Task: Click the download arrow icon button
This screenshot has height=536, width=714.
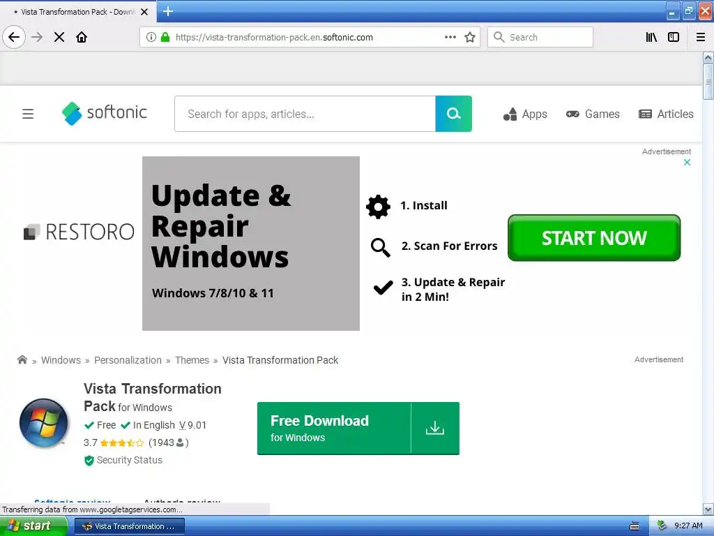Action: click(x=435, y=428)
